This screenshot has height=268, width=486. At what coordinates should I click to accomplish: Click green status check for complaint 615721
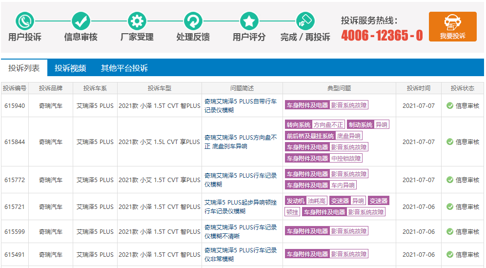click(x=450, y=206)
